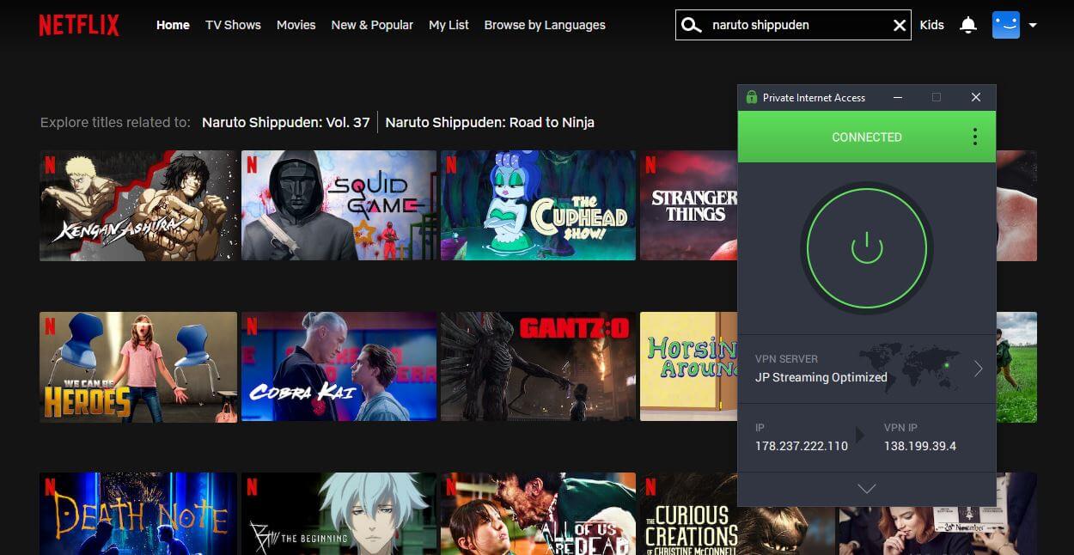Open Curious Creations of Christine McConnell thumbnail
Viewport: 1074px width, 555px height.
tap(688, 514)
